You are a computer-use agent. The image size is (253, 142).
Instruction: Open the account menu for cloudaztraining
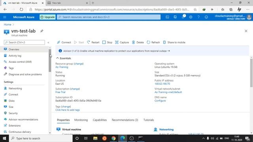coord(233,17)
